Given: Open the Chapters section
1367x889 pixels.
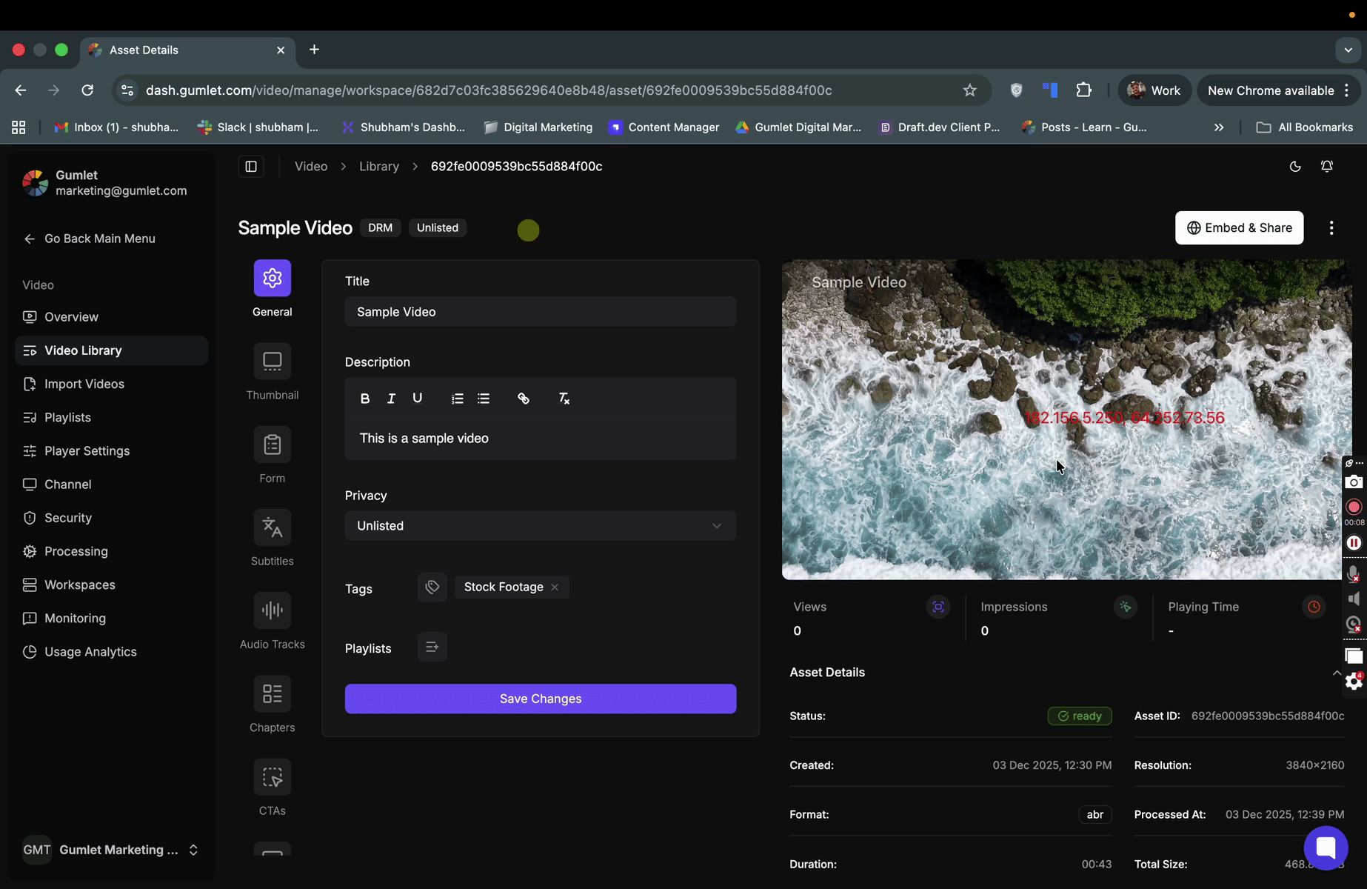Looking at the screenshot, I should (272, 694).
